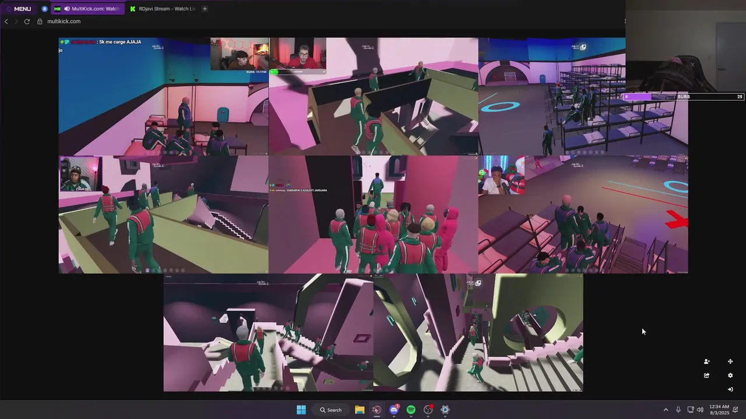Open the MultiKick settings gear
Viewport: 746px width, 419px height.
pos(730,375)
